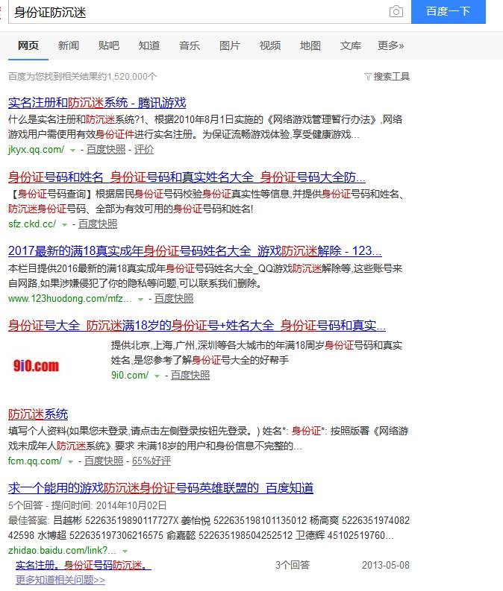The image size is (503, 591).
Task: Select the 网页 tab
Action: 28,45
